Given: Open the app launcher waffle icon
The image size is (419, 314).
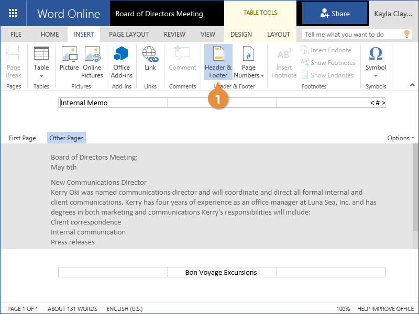Looking at the screenshot, I should click(x=13, y=13).
